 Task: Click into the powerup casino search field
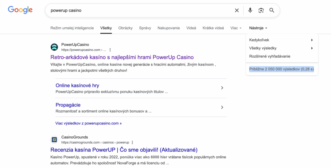click(139, 10)
